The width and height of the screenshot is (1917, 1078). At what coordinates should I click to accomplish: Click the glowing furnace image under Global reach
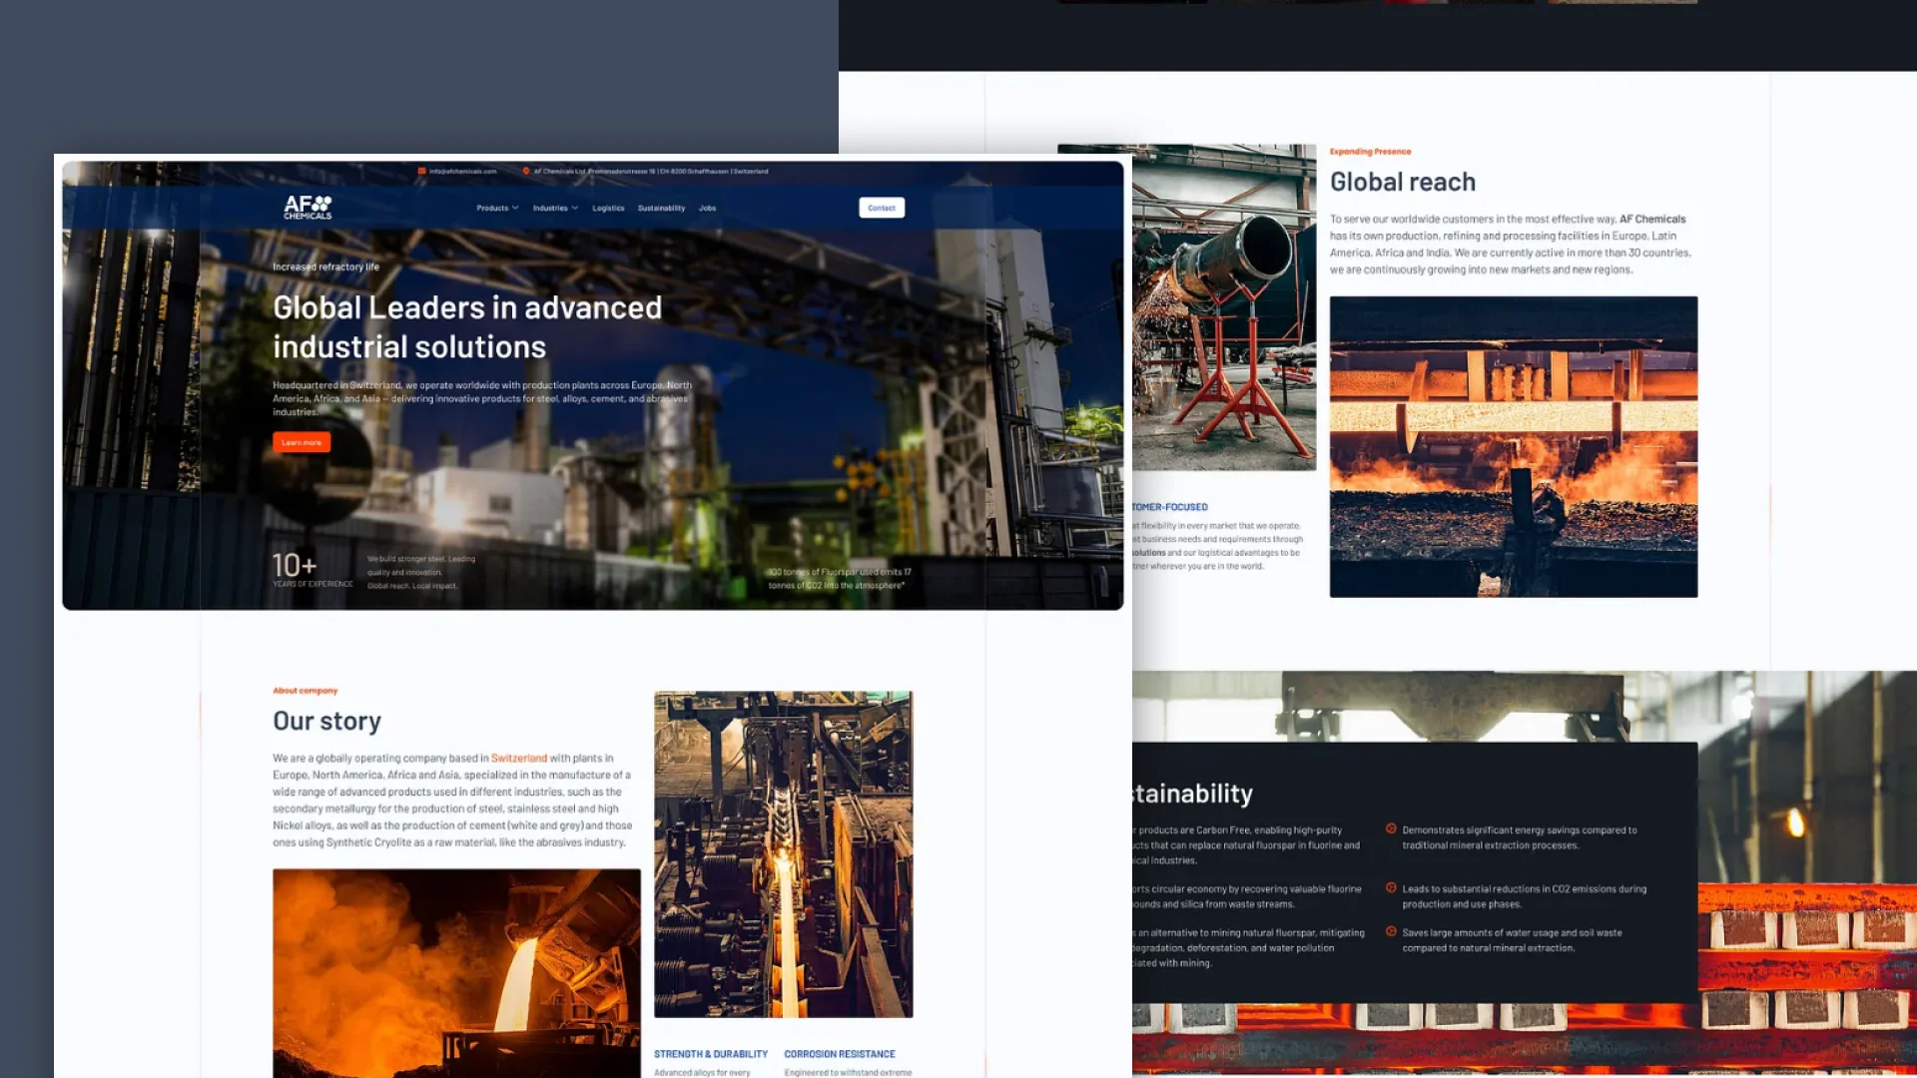point(1513,446)
